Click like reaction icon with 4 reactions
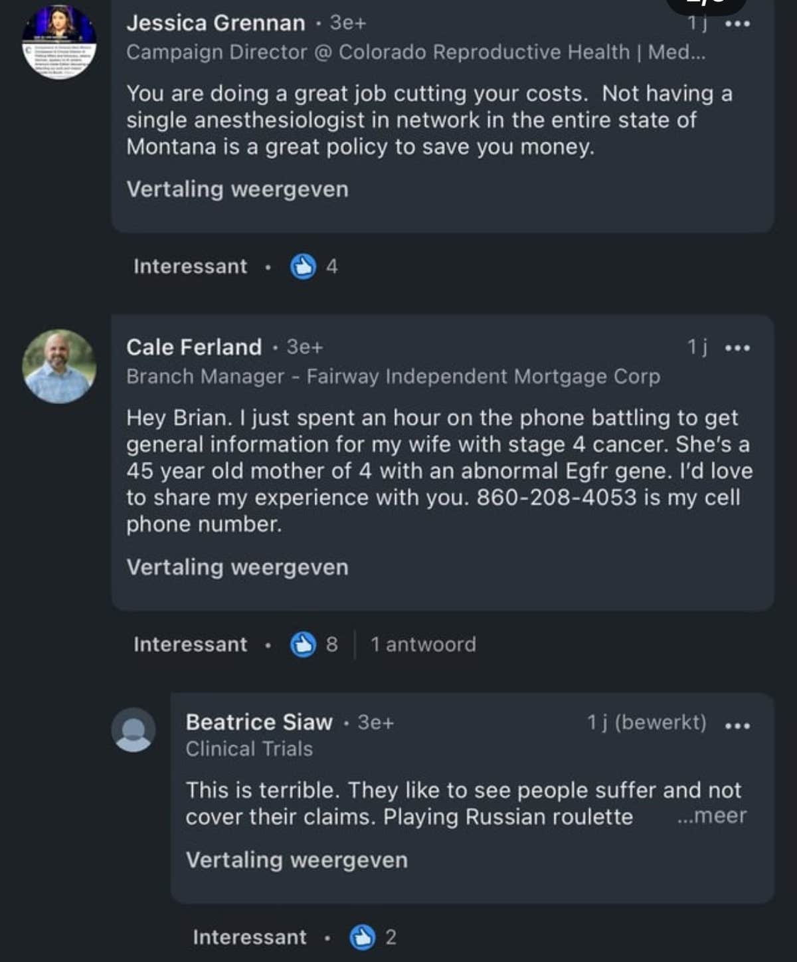 click(x=304, y=266)
